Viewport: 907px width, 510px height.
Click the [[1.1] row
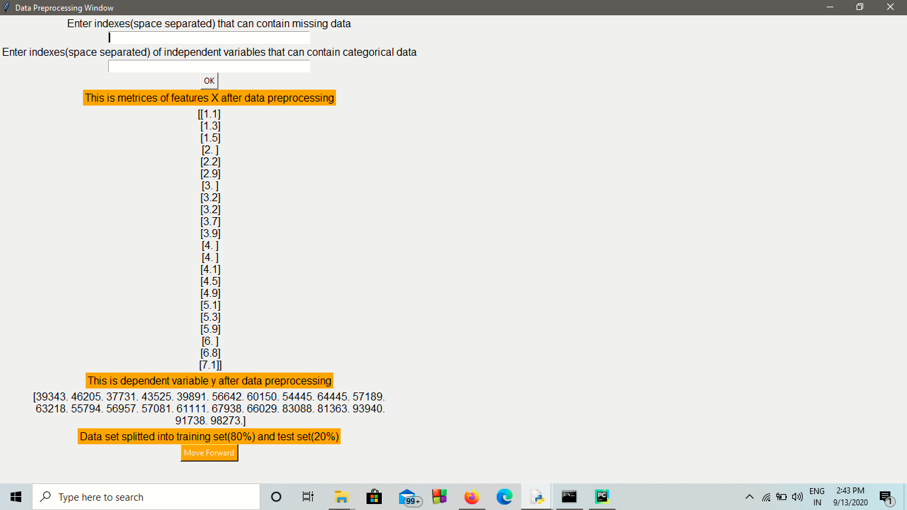pyautogui.click(x=209, y=114)
